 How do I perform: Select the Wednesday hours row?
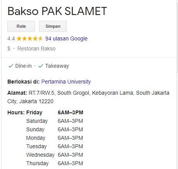point(55,155)
